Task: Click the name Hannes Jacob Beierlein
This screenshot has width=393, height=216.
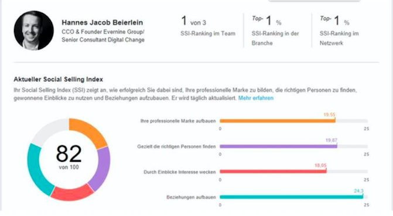Action: (x=102, y=22)
